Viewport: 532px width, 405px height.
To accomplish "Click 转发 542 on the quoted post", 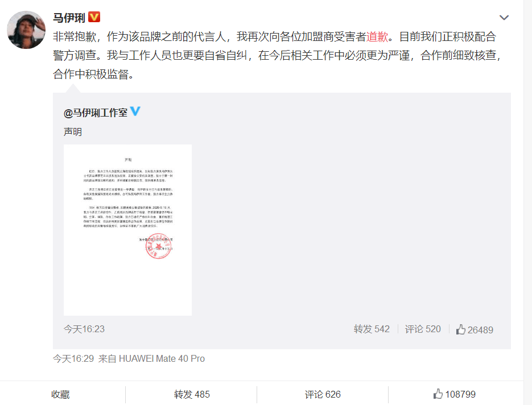I will [372, 329].
